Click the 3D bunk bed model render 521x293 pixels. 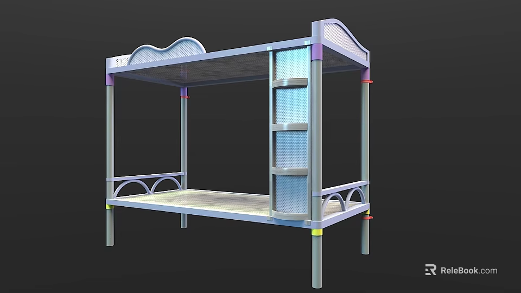point(239,153)
